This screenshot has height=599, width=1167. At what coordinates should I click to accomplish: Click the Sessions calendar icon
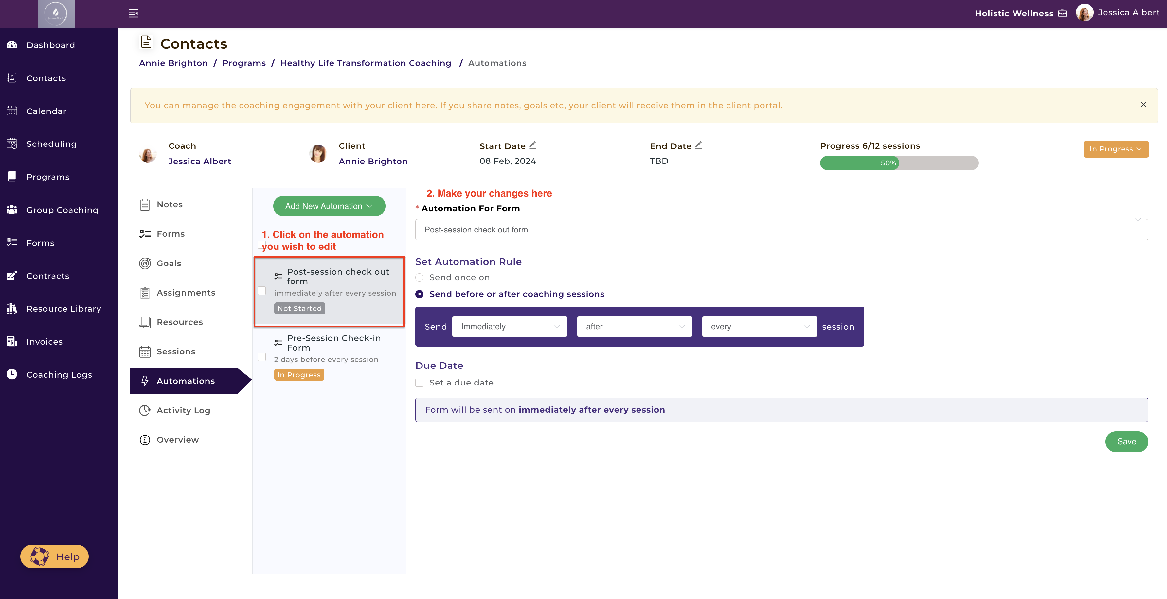pyautogui.click(x=145, y=352)
